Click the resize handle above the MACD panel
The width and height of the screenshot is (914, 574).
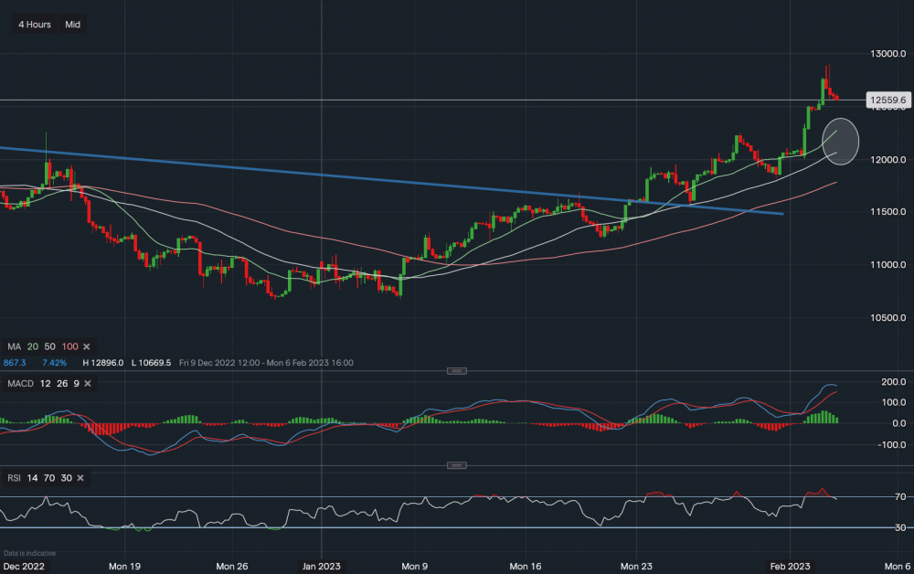click(457, 370)
